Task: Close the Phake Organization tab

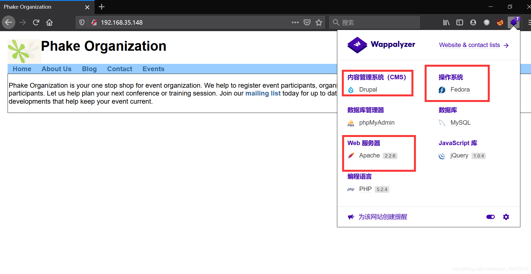Action: [87, 7]
